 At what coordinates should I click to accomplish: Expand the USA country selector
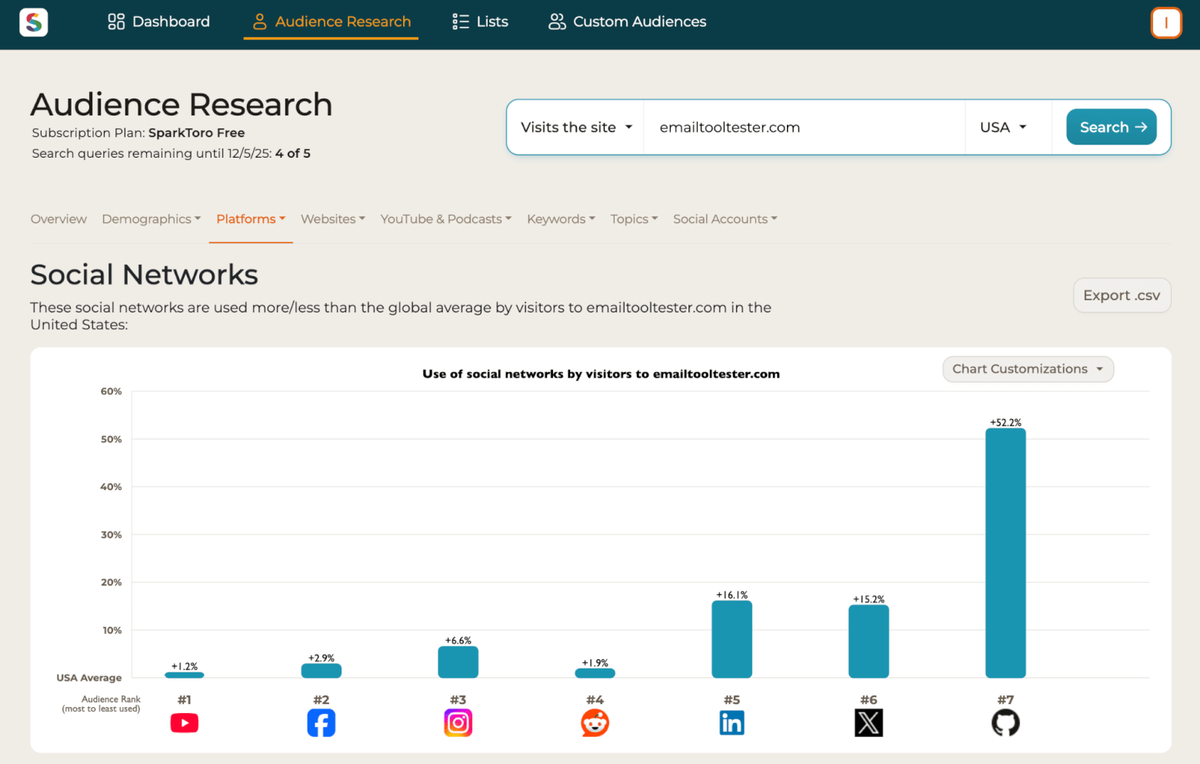pos(1005,127)
